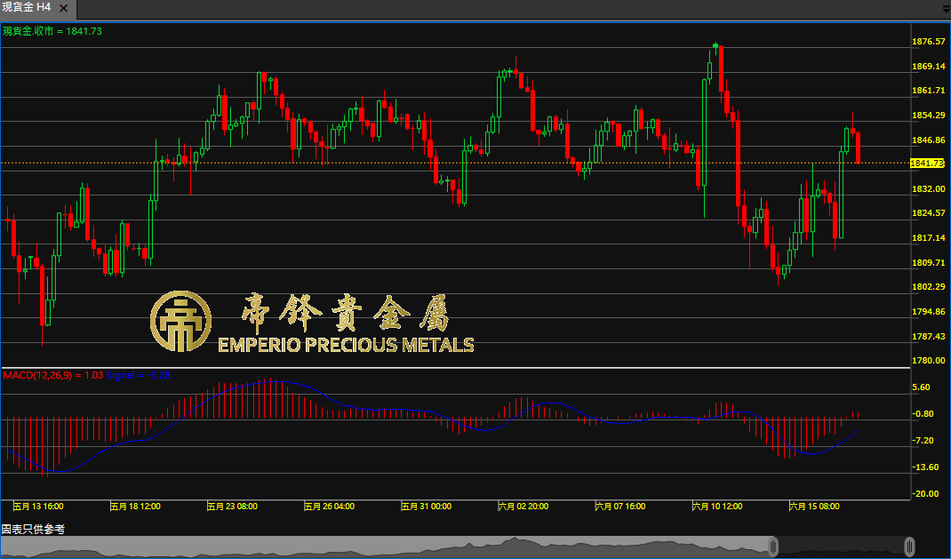Click the 5.60 MACD axis label
951x559 pixels.
tap(921, 387)
